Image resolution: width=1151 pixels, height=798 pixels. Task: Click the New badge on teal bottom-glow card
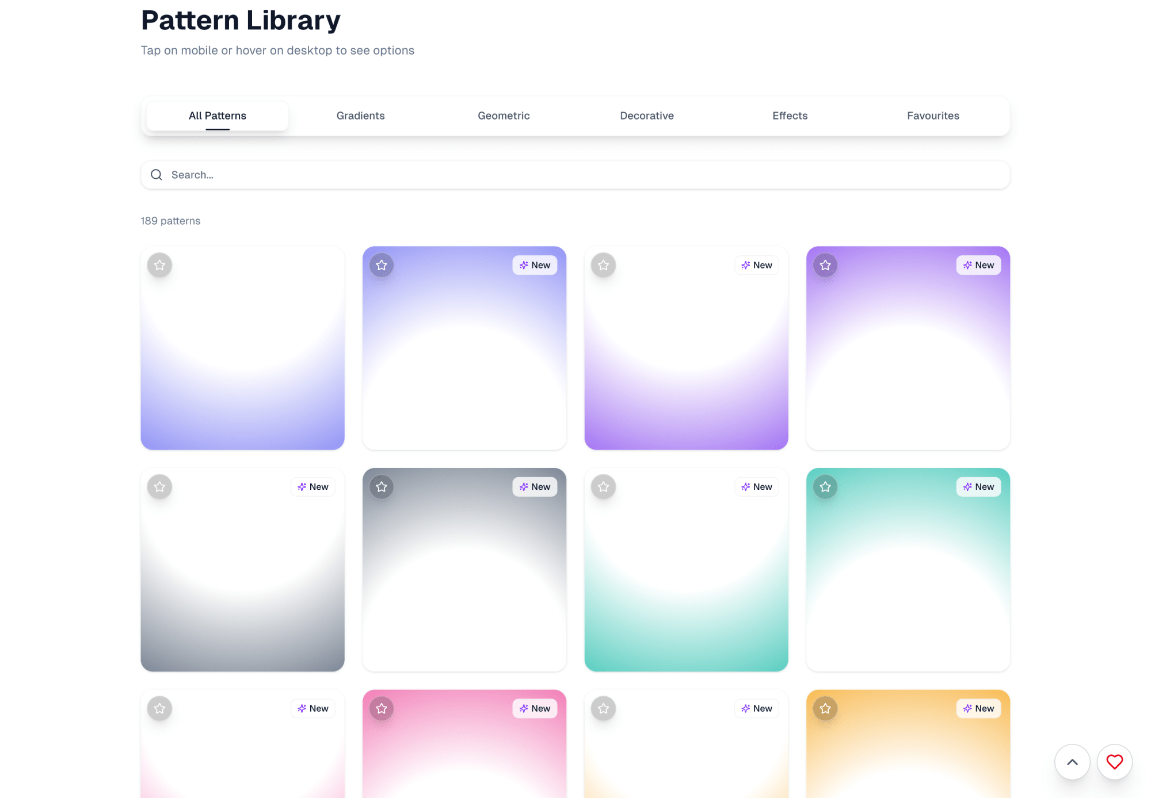pyautogui.click(x=757, y=487)
